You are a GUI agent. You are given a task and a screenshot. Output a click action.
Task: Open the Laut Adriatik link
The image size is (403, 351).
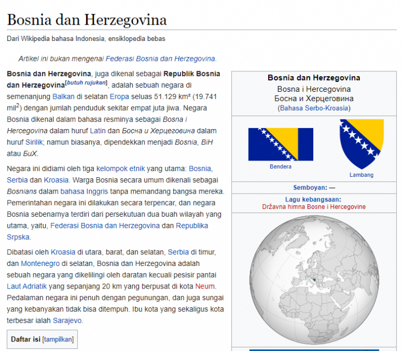tap(27, 286)
